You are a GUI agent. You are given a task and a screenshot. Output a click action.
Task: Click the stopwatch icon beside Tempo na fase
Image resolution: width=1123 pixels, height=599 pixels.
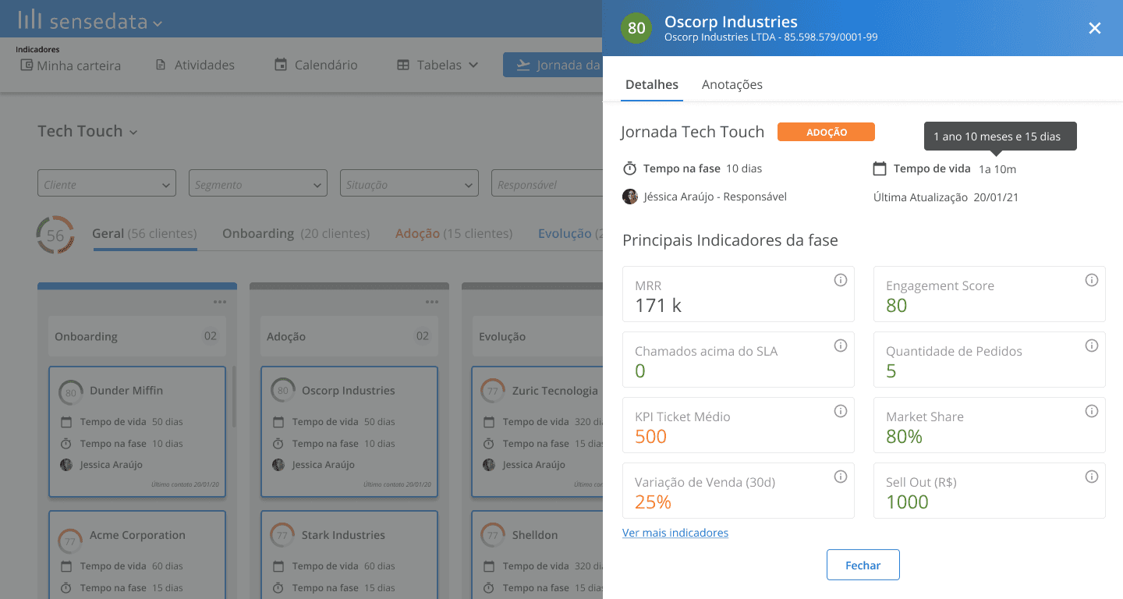click(x=629, y=168)
